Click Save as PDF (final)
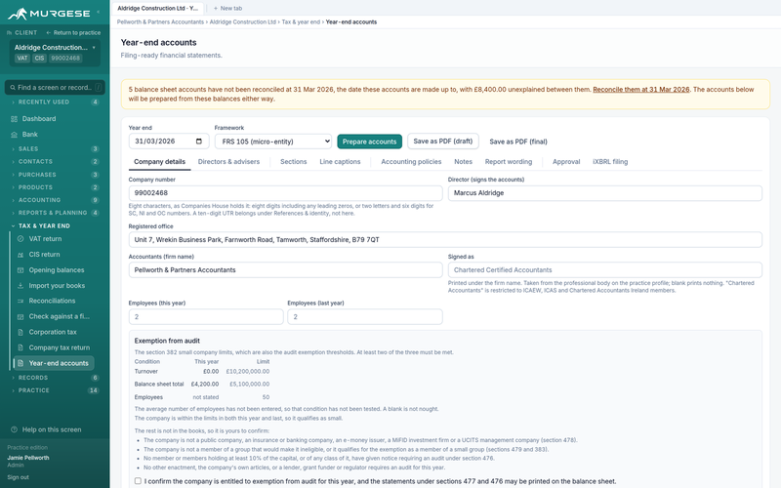 (x=518, y=142)
